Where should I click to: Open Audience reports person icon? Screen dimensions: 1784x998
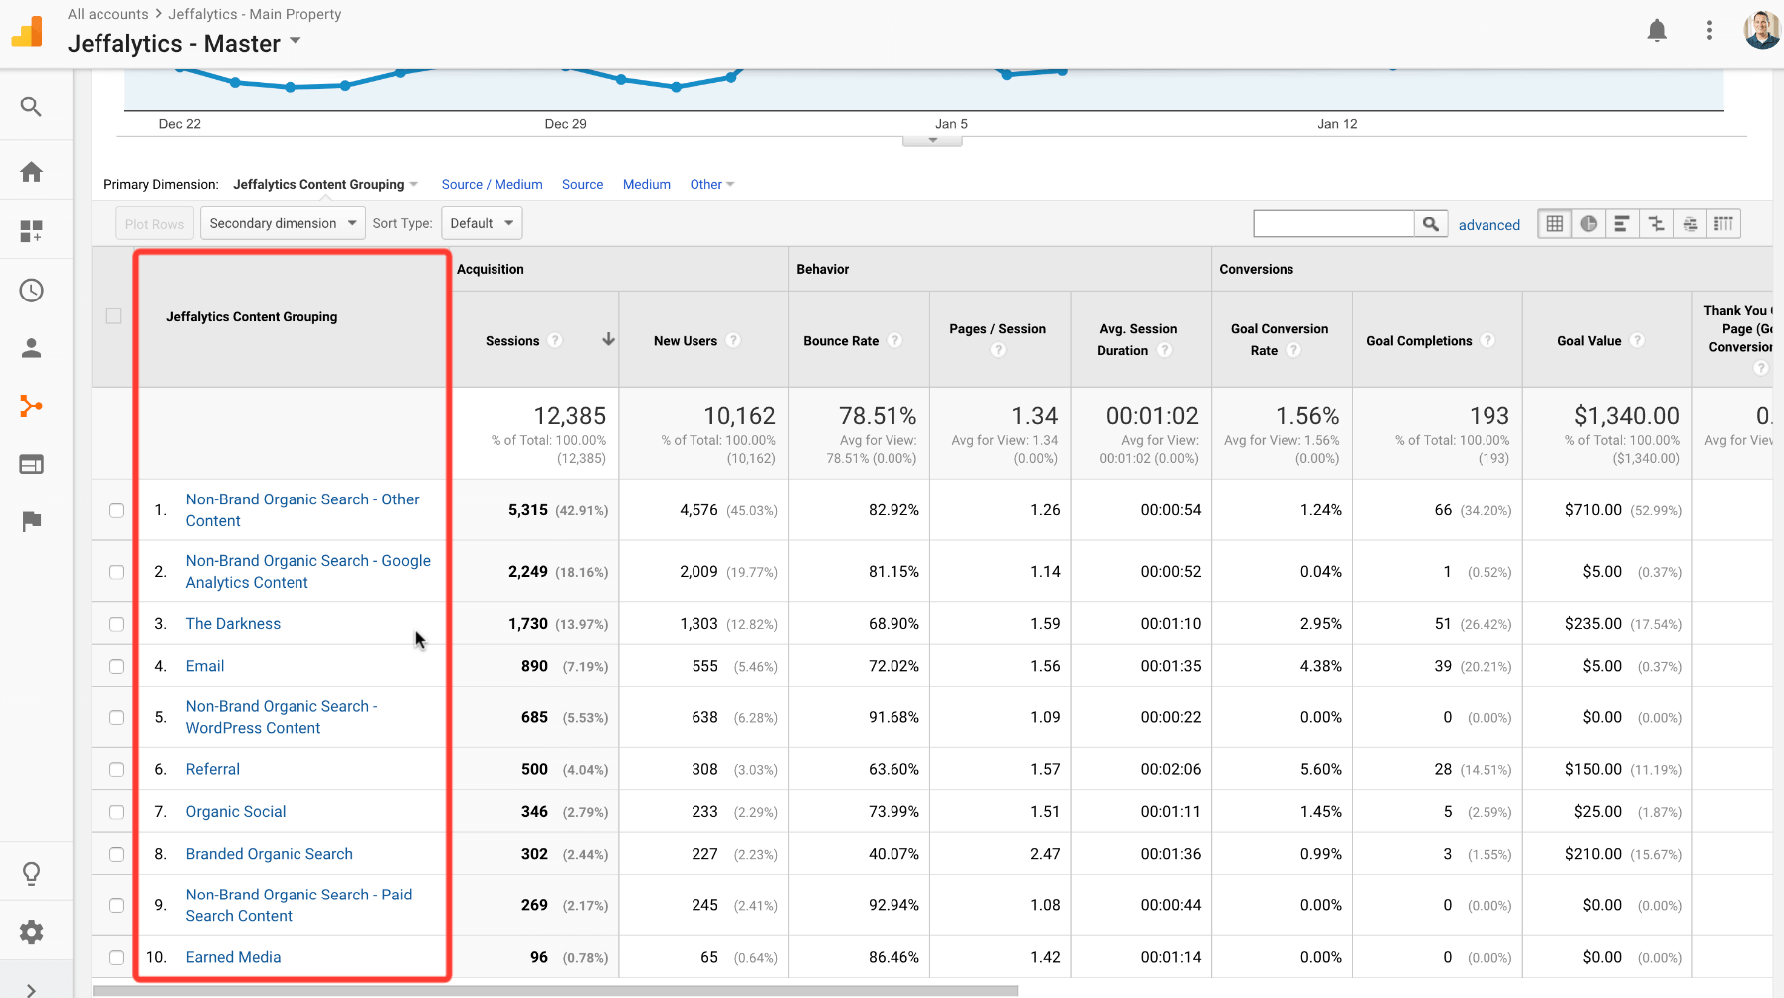coord(31,348)
